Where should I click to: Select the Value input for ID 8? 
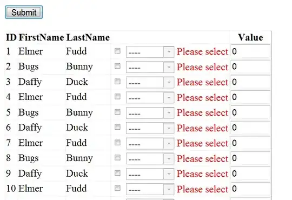pos(251,158)
